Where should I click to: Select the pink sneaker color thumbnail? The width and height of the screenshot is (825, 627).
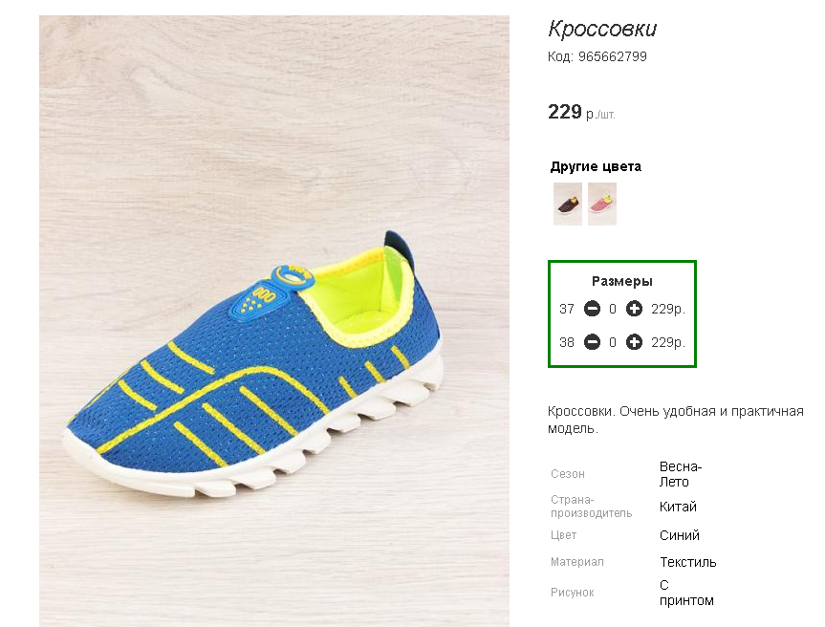pos(602,205)
